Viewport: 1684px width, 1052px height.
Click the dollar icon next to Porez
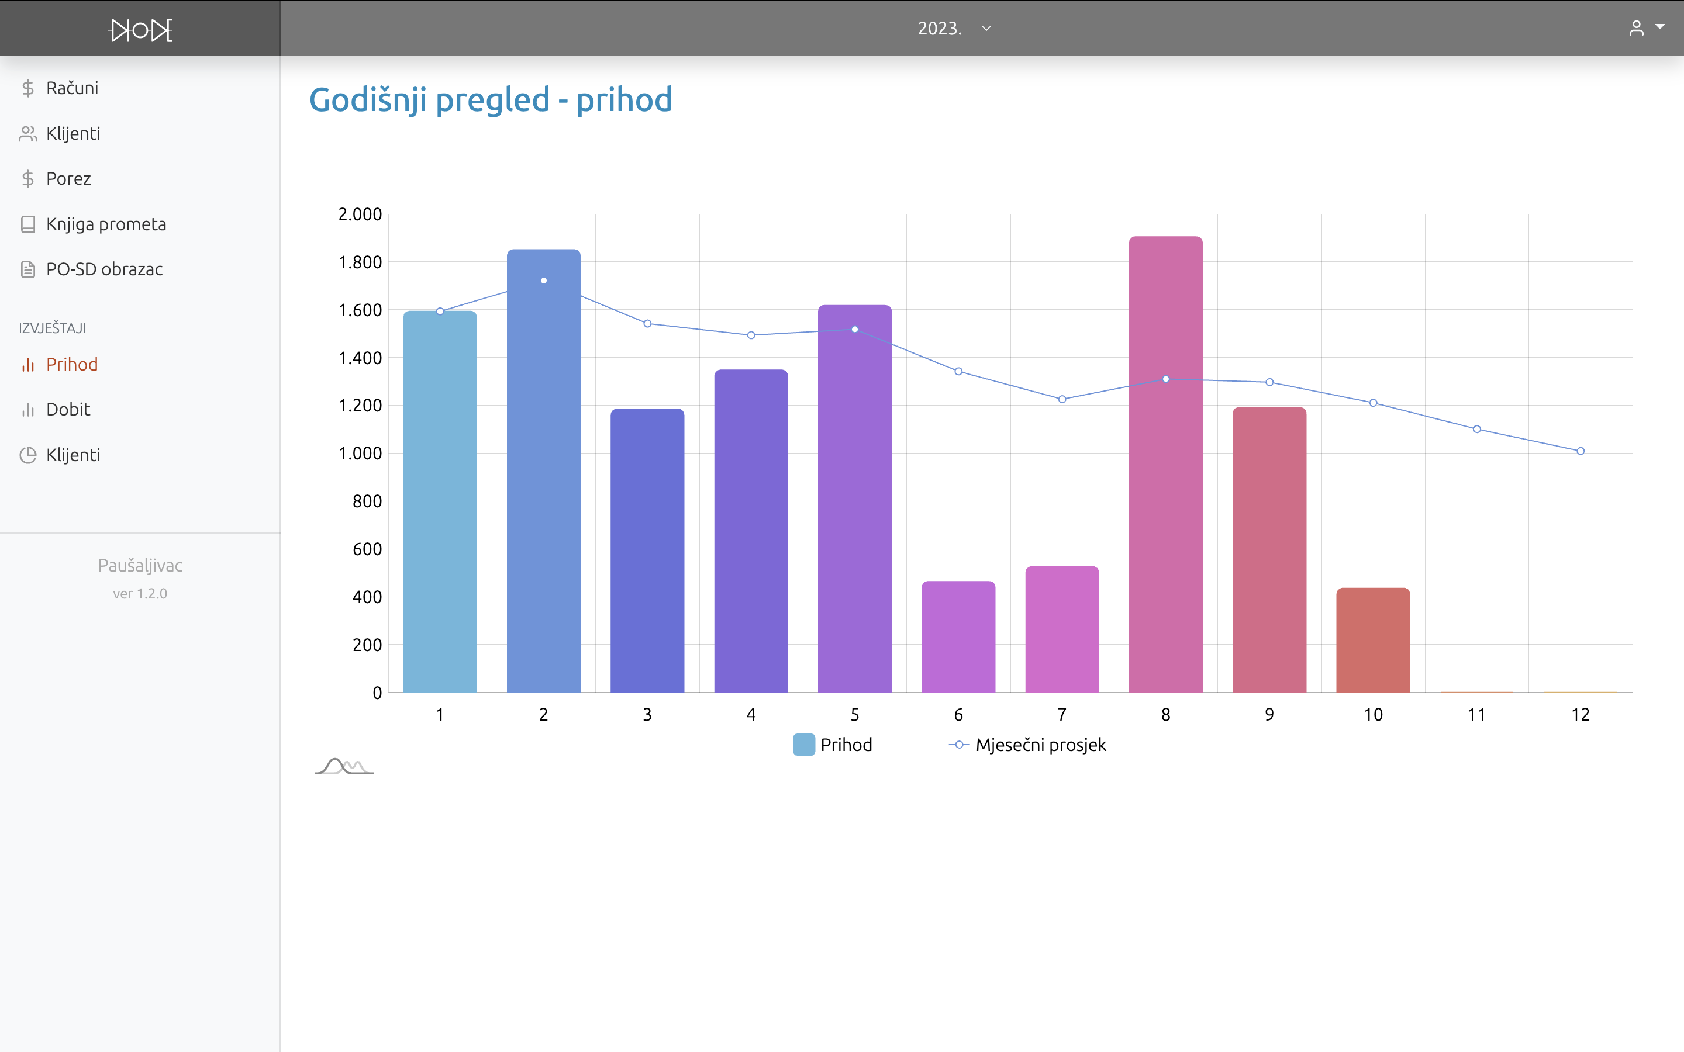(28, 179)
